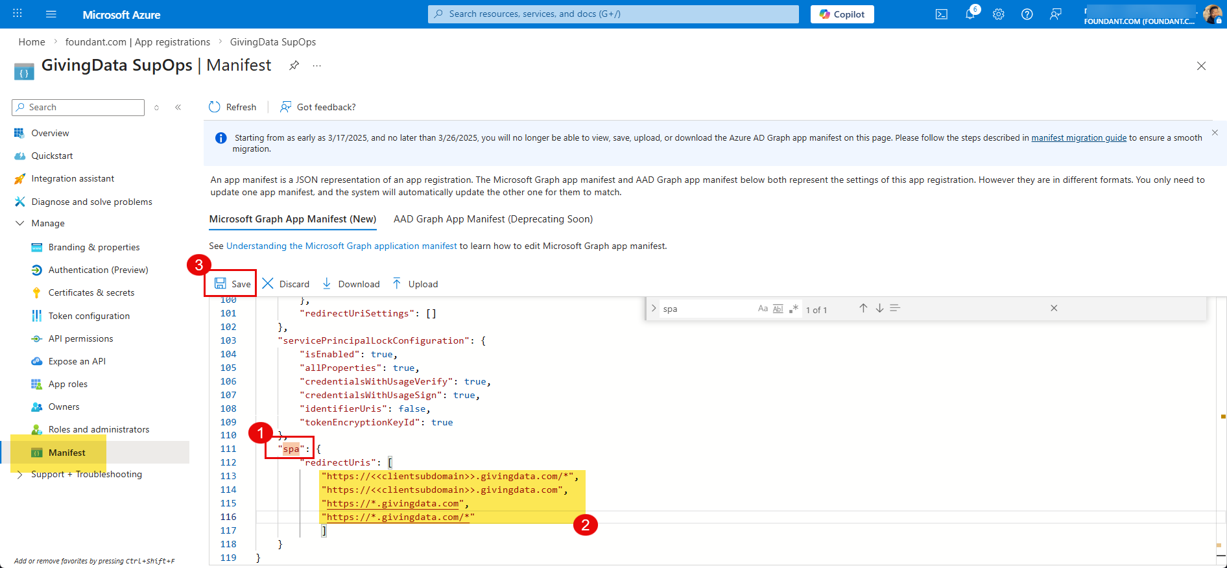Viewport: 1227px width, 568px height.
Task: Toggle Find in Selection in find widget
Action: pos(895,308)
